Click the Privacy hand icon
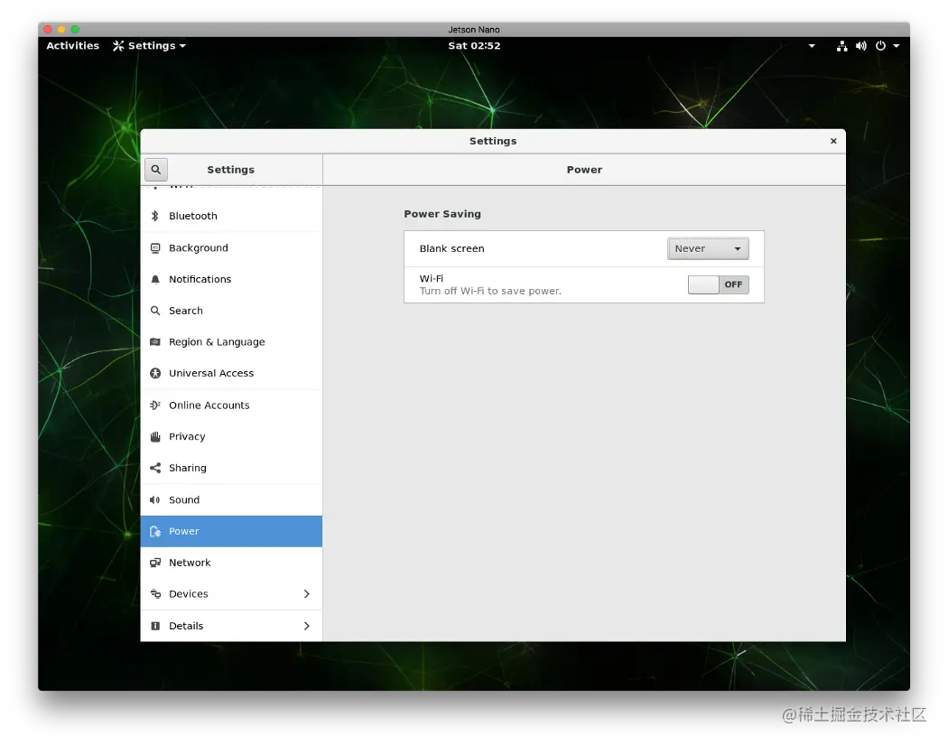948x745 pixels. (x=155, y=436)
